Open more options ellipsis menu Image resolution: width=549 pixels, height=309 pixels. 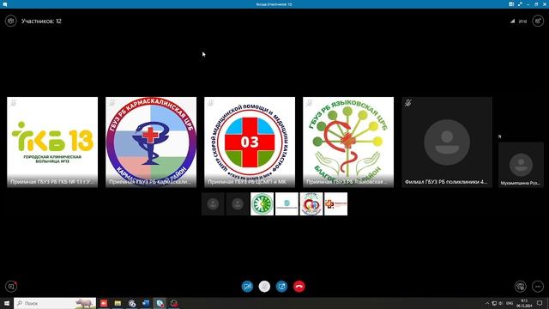[x=538, y=286]
